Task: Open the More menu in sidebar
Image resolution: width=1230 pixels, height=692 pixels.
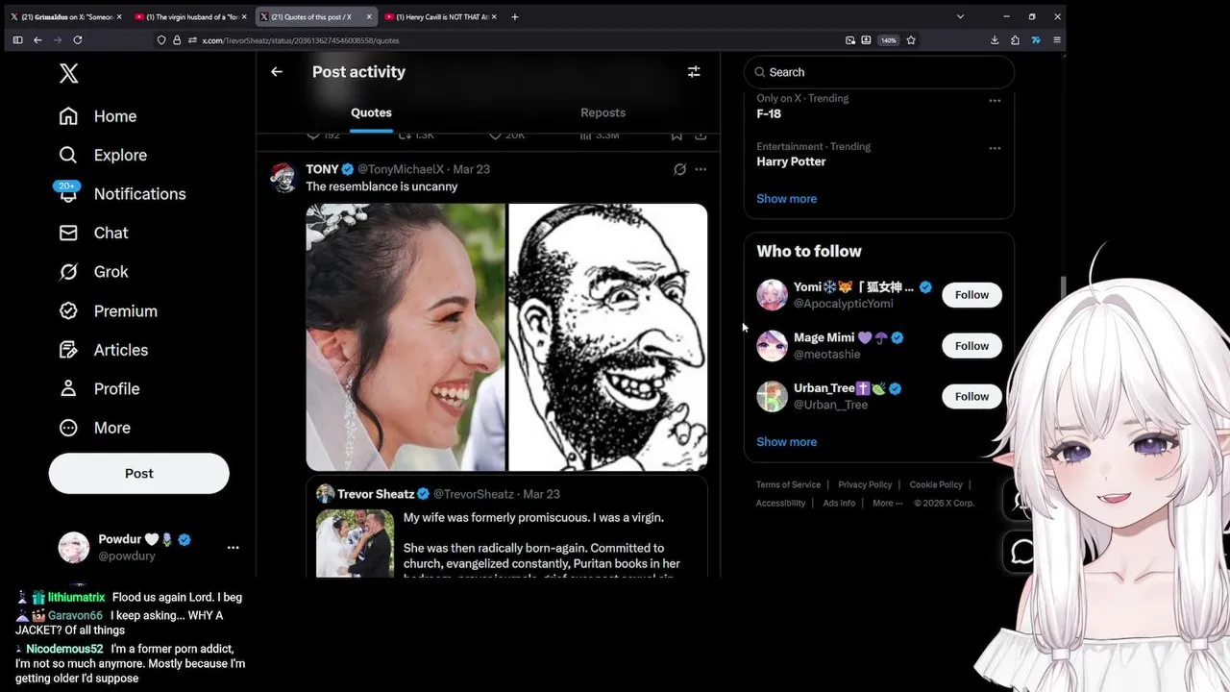Action: (x=94, y=428)
